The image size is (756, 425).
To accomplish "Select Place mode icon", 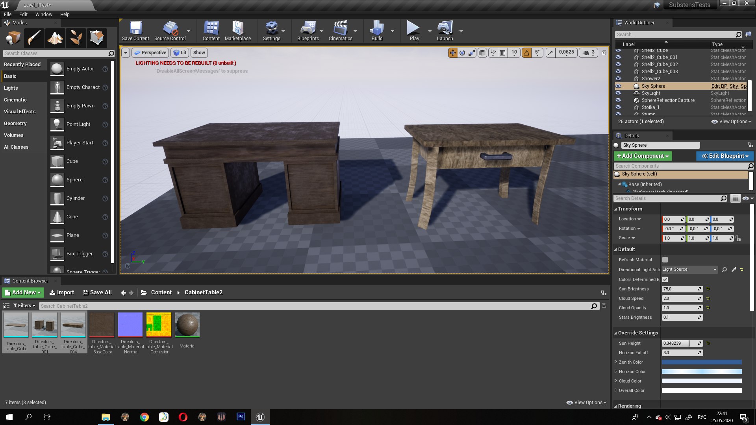I will click(13, 38).
